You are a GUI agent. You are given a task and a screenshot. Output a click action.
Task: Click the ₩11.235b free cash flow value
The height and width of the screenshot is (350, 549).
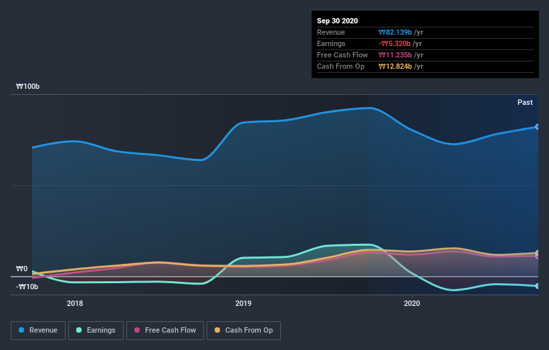[395, 55]
